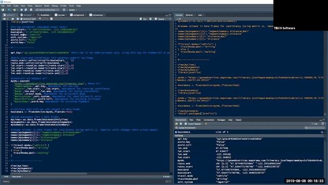Select the Jobs tab
Image resolution: width=328 pixels, height=185 pixels.
click(x=200, y=15)
